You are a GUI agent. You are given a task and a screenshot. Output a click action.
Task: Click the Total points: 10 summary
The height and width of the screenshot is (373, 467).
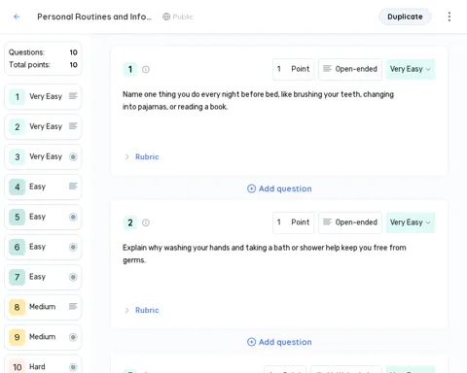pyautogui.click(x=43, y=65)
